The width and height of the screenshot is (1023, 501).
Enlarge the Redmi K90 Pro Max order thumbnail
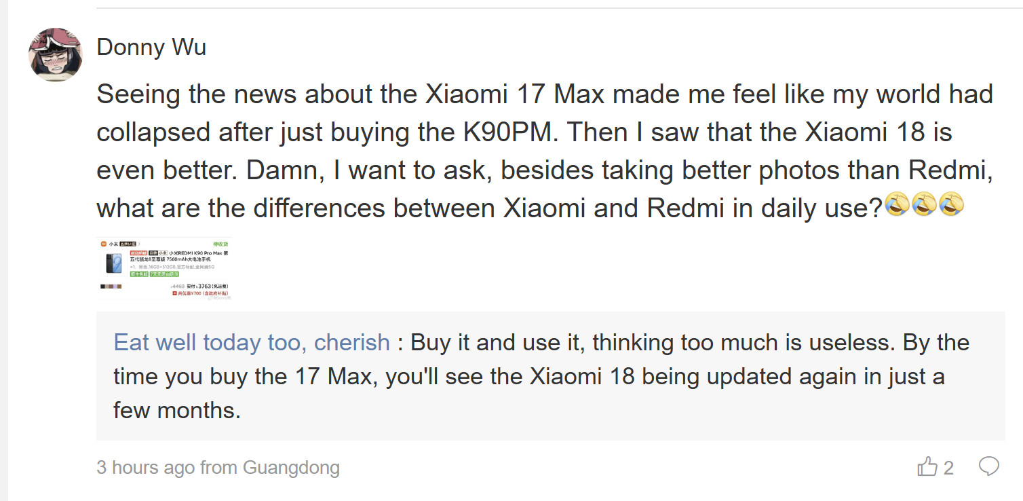tap(164, 268)
